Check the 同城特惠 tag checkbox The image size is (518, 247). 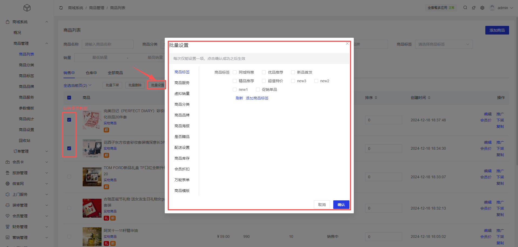coord(235,72)
